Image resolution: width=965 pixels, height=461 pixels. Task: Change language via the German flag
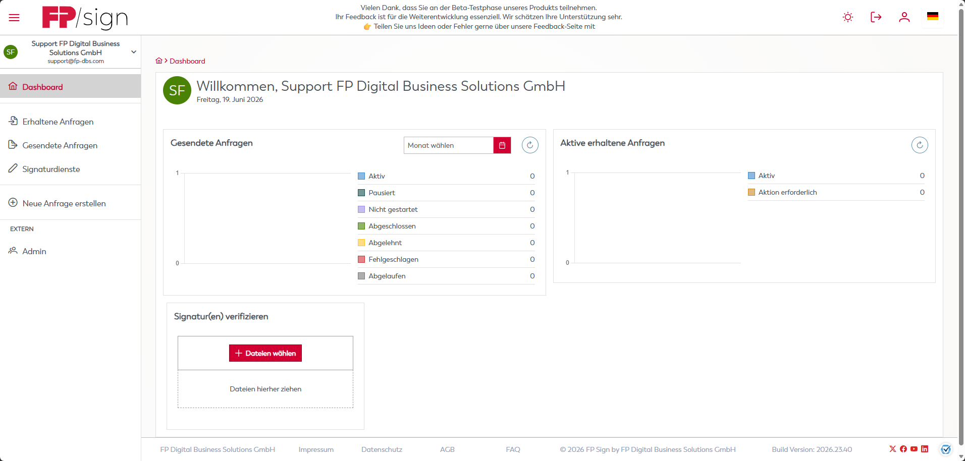tap(933, 16)
